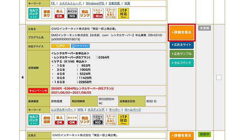
Task: Click the teal セルフバック button
Action: [181, 63]
